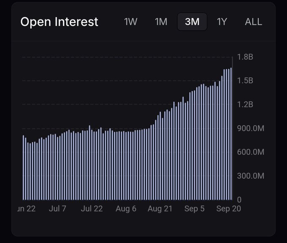Switch chart to ALL time range
The image size is (287, 243).
[x=254, y=22]
